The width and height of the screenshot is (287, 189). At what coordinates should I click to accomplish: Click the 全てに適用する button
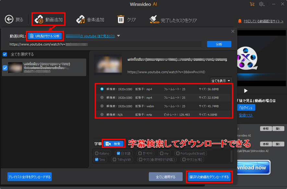(166, 177)
